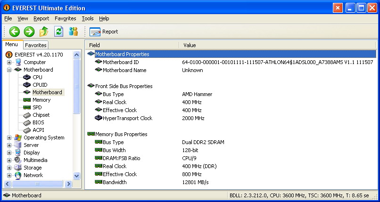Open the users icon in the toolbar

(73, 32)
